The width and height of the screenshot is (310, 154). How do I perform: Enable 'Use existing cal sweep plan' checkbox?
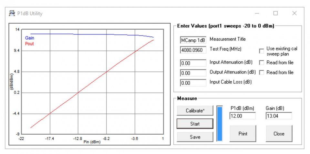tap(262, 51)
